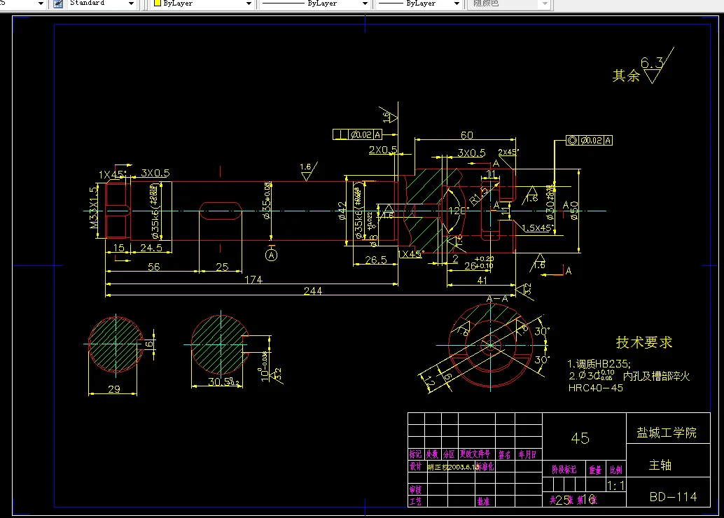The image size is (724, 518).
Task: Select the BD-114 drawing number
Action: (673, 497)
